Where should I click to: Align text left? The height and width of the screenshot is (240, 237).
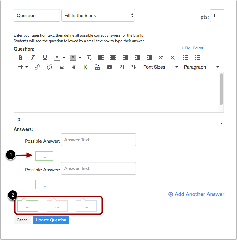[x=101, y=58]
